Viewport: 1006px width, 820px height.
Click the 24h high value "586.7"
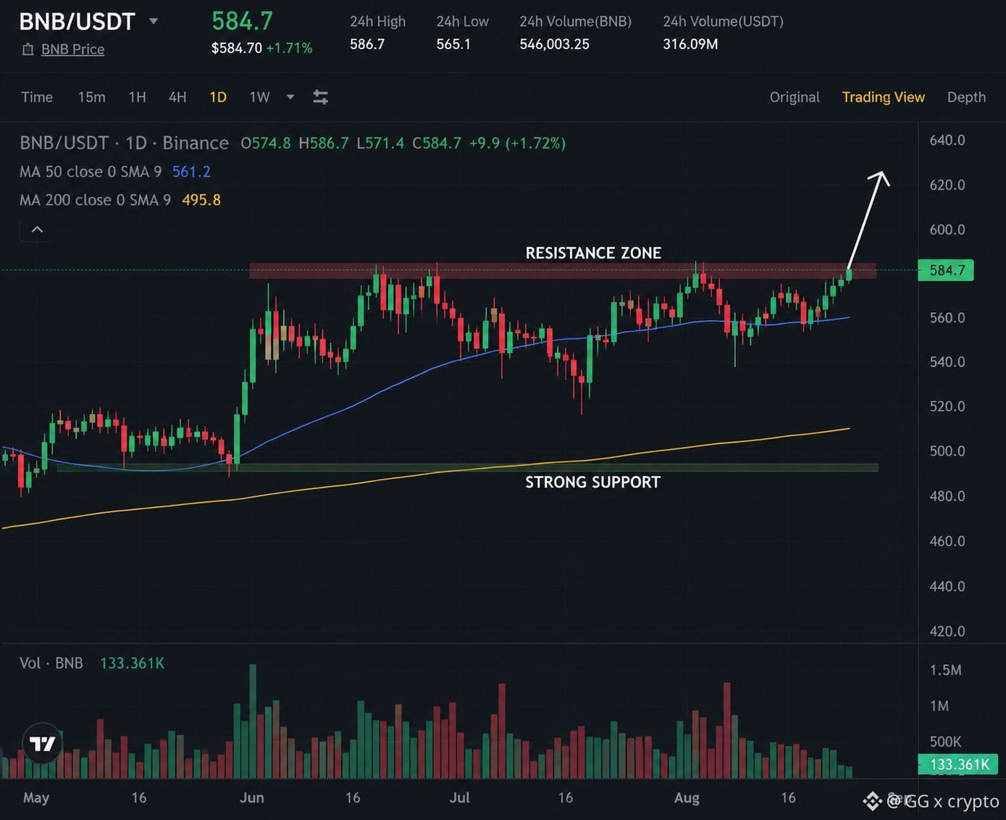point(367,44)
